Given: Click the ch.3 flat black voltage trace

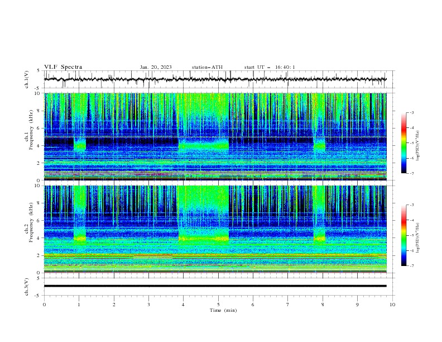Looking at the screenshot, I should pos(215,286).
